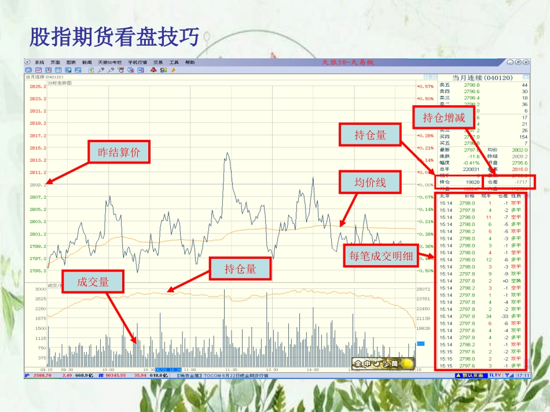Click the moon icon on IME bar

click(x=376, y=363)
